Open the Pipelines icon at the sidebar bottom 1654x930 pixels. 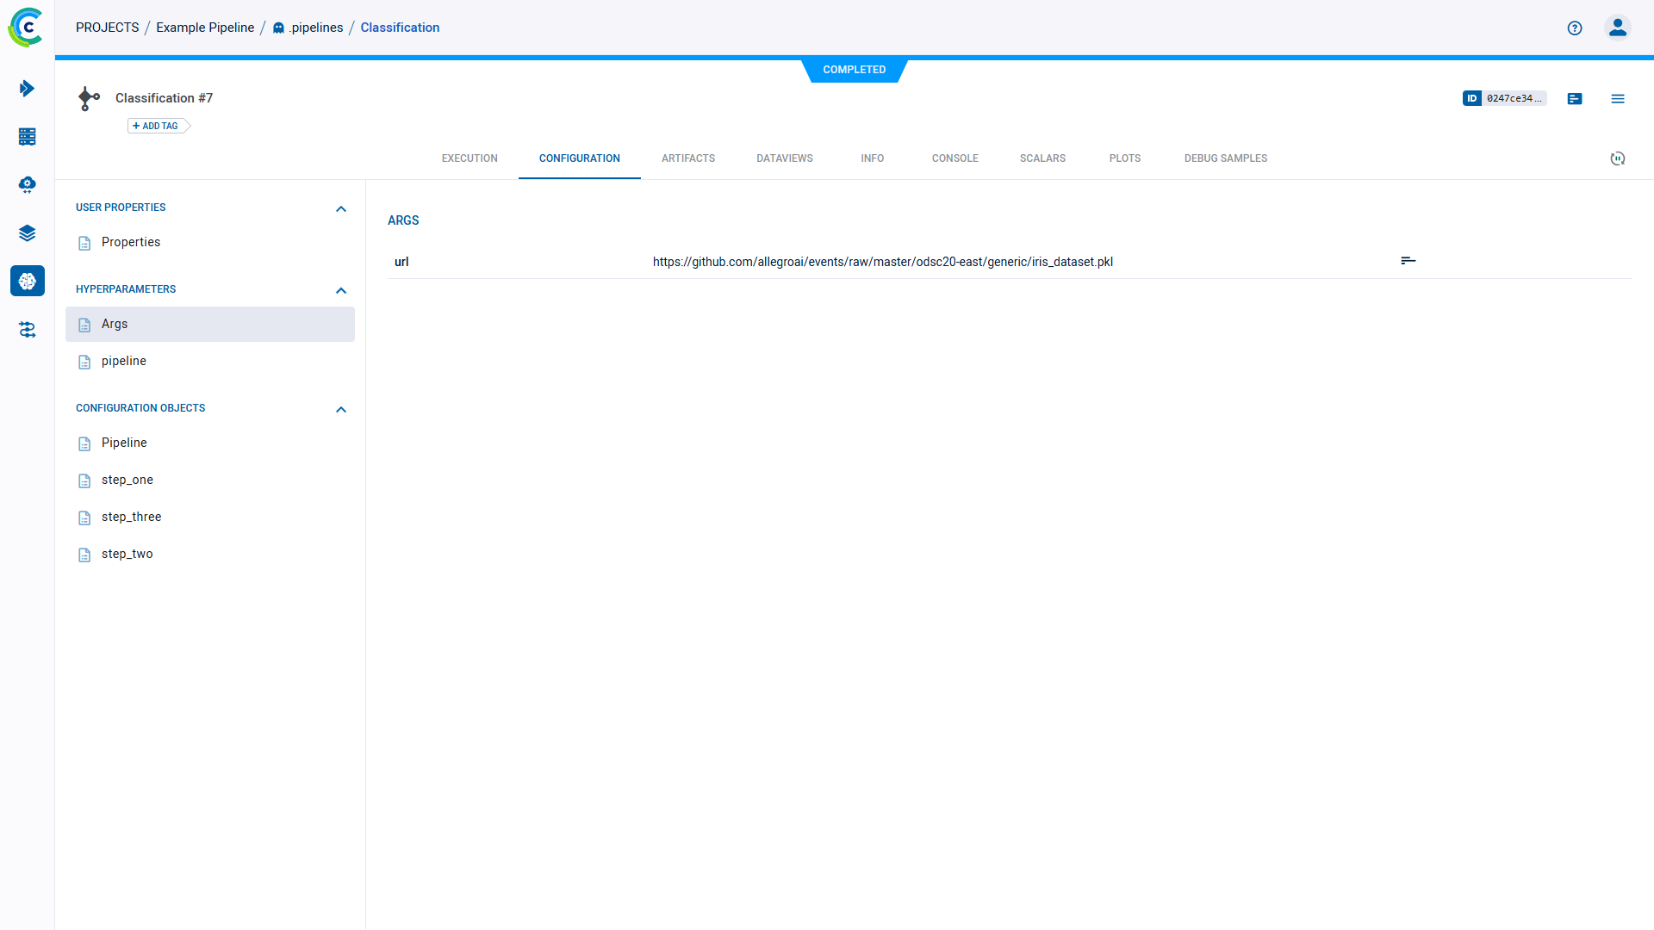point(27,330)
